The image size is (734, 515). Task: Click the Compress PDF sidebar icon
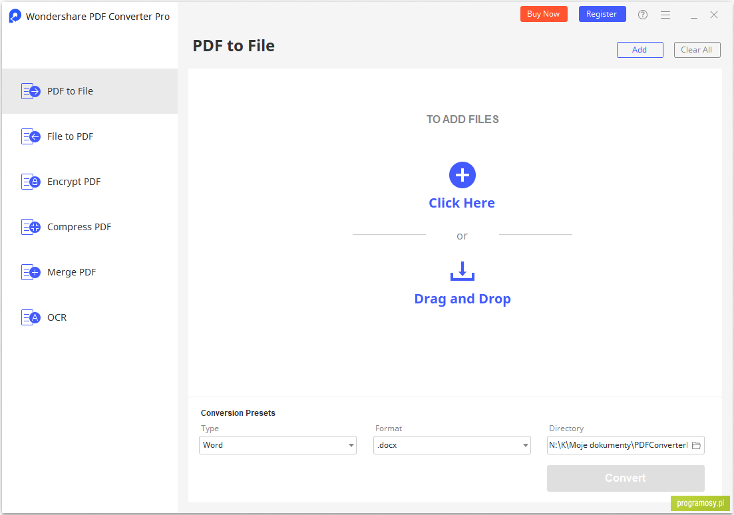[x=31, y=227]
